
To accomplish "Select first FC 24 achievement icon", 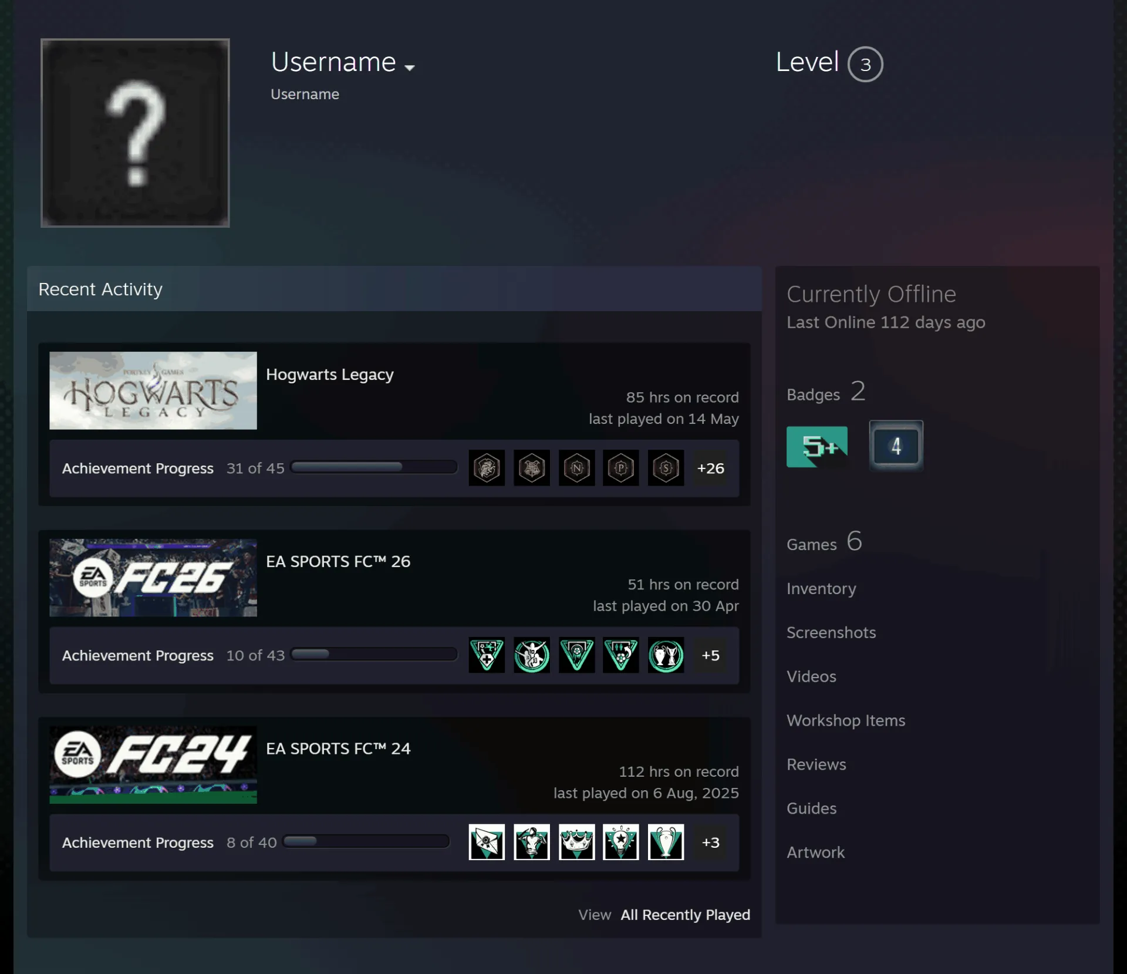I will [x=487, y=842].
